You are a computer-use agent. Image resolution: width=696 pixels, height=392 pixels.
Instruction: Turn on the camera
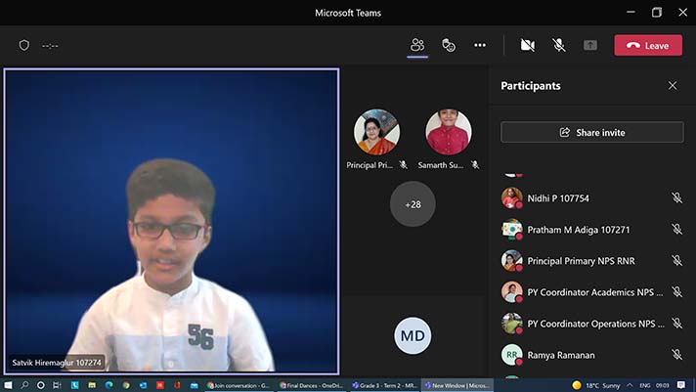(528, 45)
